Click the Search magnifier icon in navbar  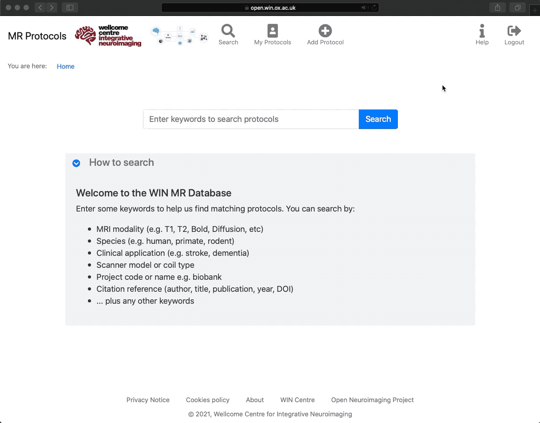228,31
